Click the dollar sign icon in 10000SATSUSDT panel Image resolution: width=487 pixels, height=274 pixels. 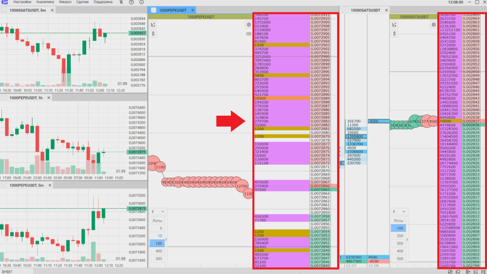point(393,34)
